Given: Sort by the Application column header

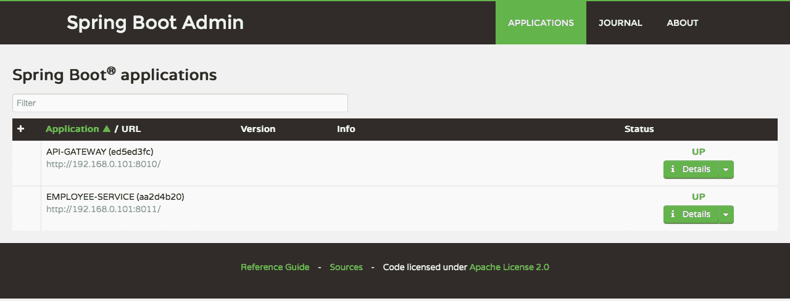Looking at the screenshot, I should coord(72,129).
